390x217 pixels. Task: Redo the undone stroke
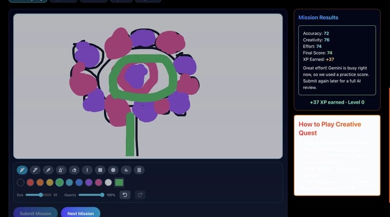[x=140, y=195]
